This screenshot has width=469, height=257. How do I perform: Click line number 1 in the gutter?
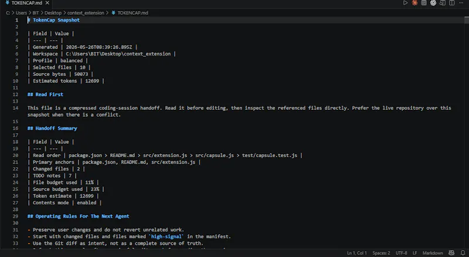coord(17,20)
